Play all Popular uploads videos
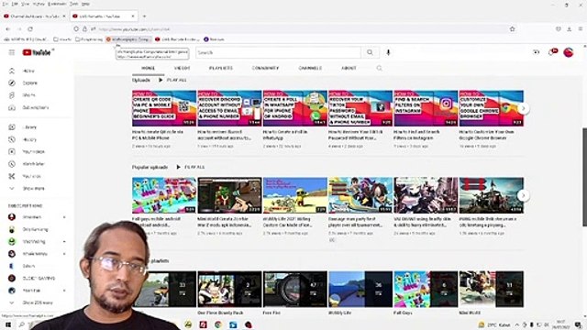 tap(191, 167)
